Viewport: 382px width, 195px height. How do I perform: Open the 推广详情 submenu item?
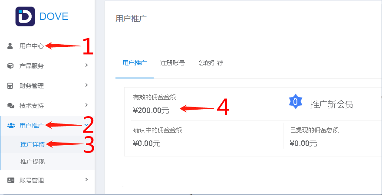[x=33, y=144]
